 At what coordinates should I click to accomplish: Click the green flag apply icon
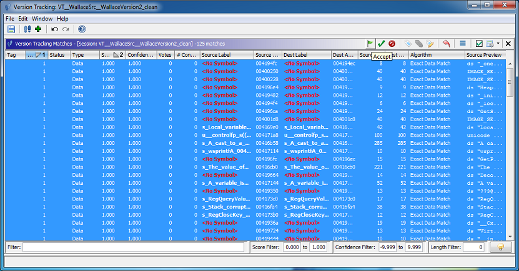370,44
